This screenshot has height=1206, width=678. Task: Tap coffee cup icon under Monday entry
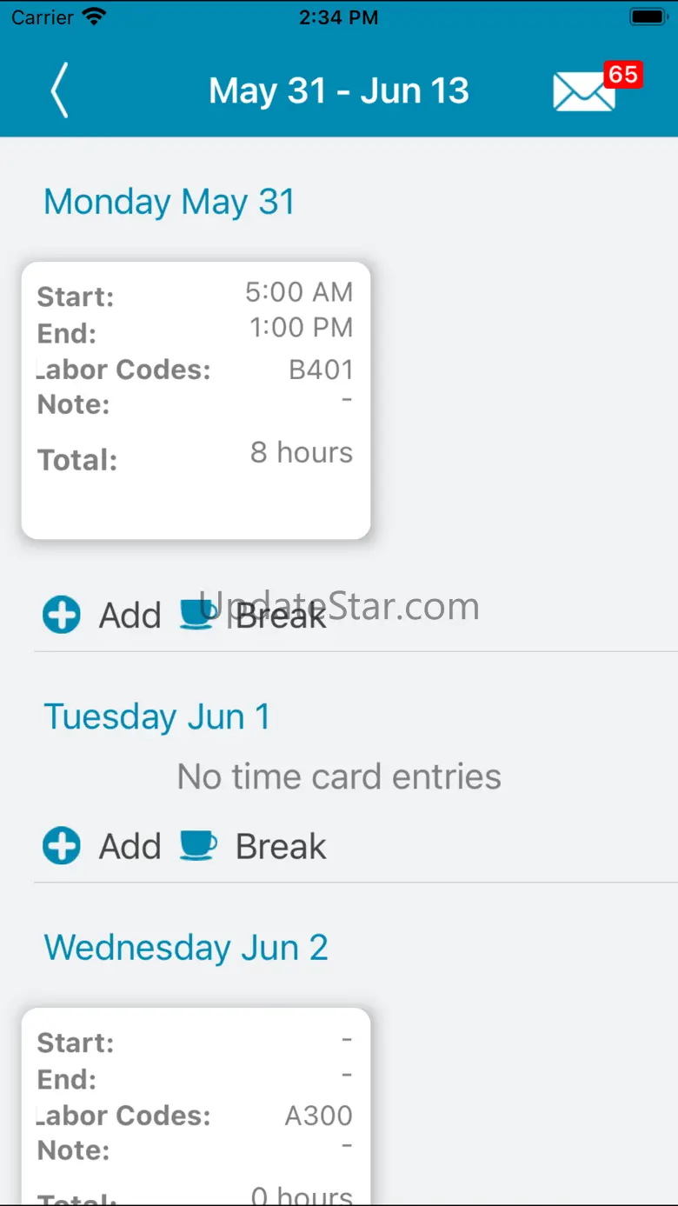tap(198, 614)
